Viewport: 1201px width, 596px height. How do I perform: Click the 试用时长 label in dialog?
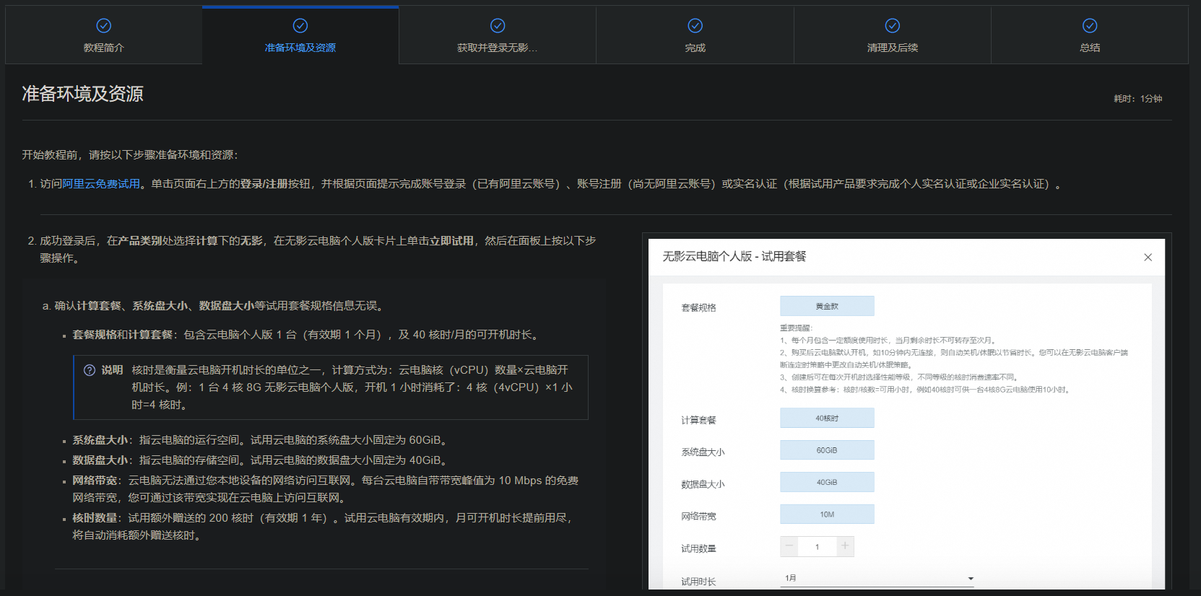click(x=698, y=582)
